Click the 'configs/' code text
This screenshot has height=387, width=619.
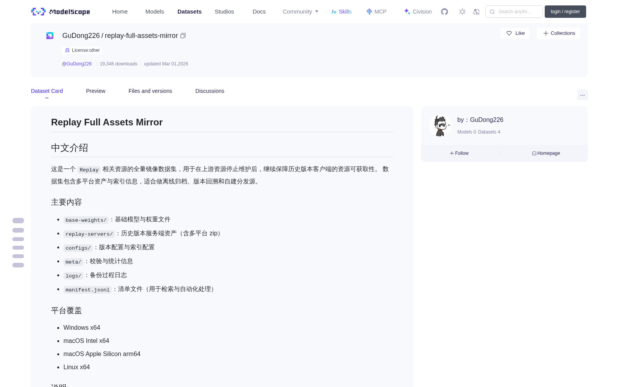pyautogui.click(x=78, y=248)
